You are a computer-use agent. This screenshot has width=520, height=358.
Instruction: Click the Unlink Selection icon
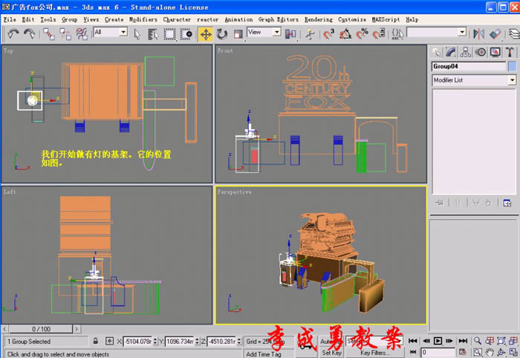coord(65,34)
